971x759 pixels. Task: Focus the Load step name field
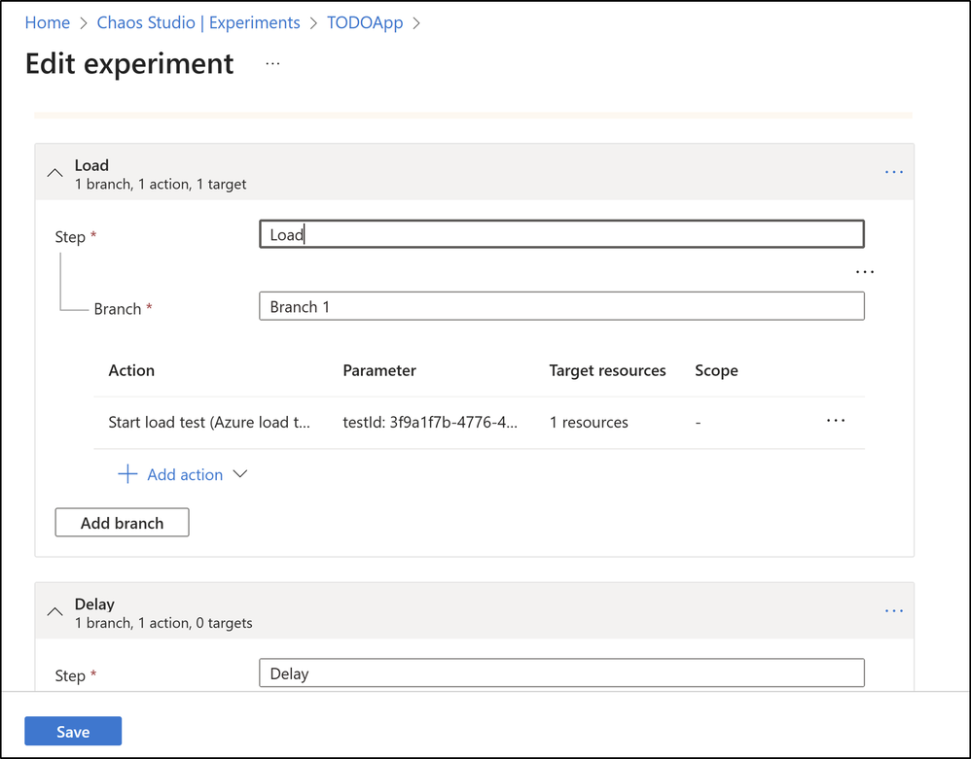tap(561, 234)
